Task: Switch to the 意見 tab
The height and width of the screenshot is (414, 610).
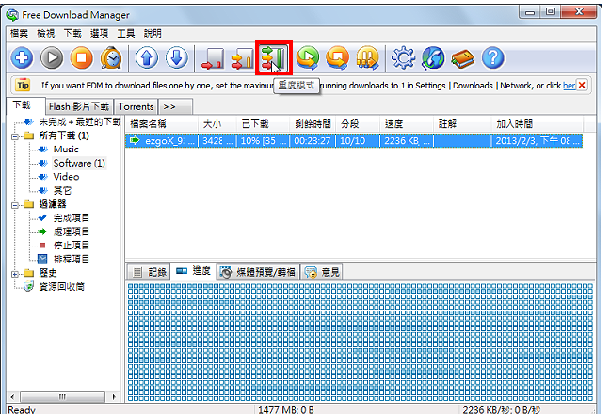Action: [x=322, y=272]
